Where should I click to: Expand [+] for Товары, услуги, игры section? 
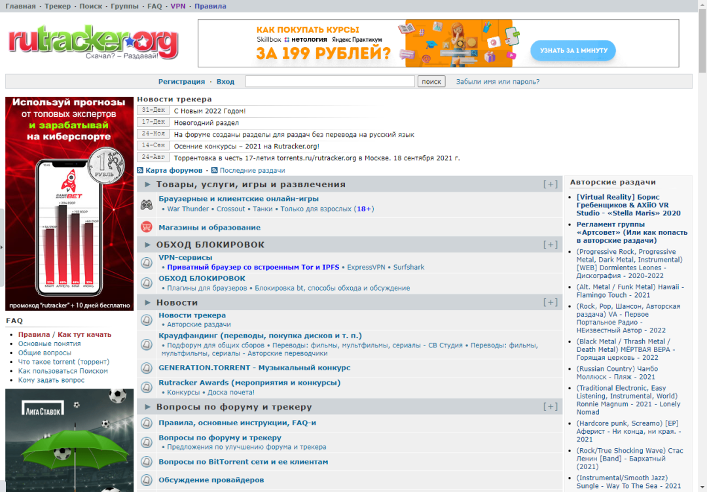point(551,184)
